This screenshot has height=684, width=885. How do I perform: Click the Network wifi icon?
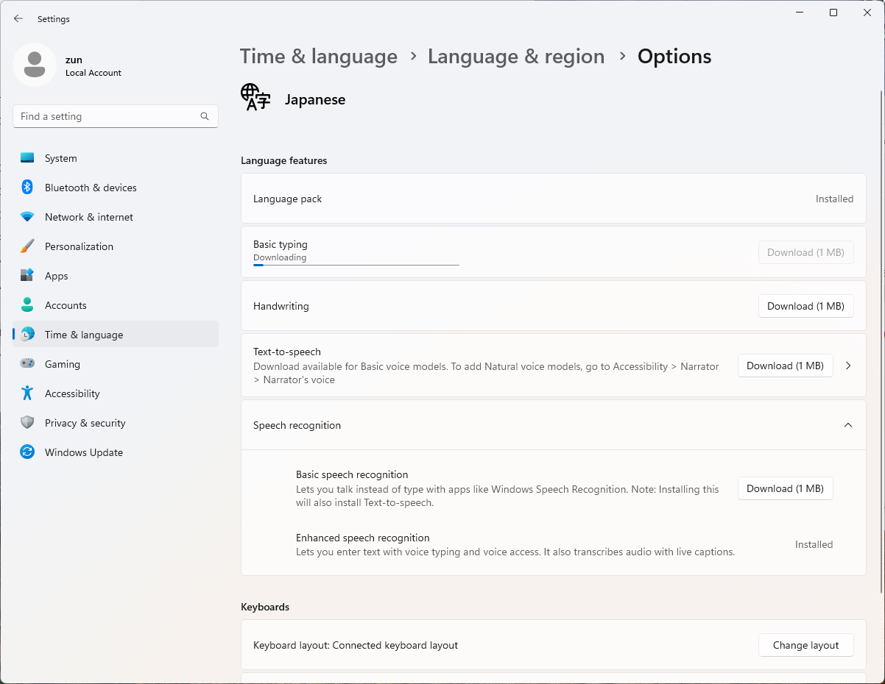coord(27,217)
